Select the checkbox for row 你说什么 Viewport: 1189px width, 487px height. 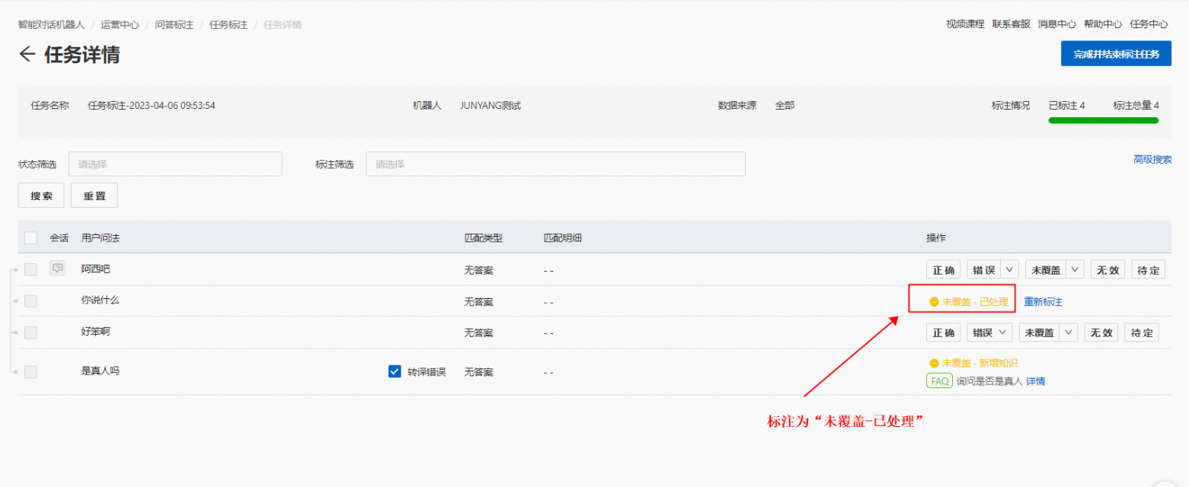[x=30, y=301]
